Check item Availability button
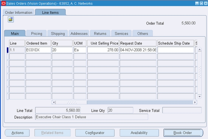The width and height of the screenshot is (208, 139). (x=139, y=133)
